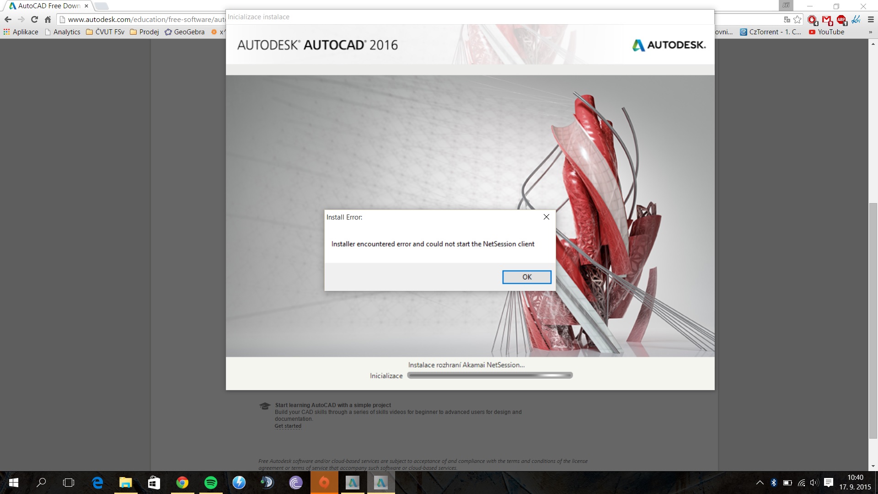Viewport: 878px width, 494px height.
Task: Switch to the AutoCAD Free Download tab
Action: pos(48,6)
